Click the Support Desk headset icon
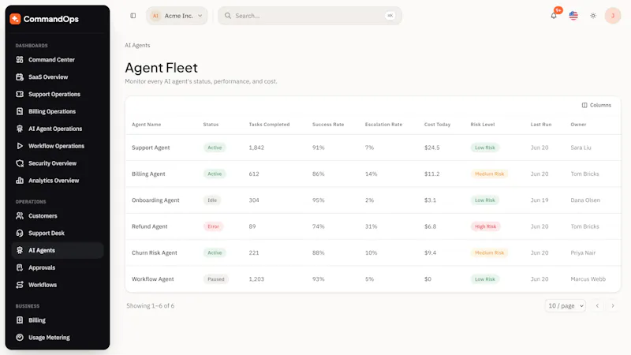 click(x=19, y=233)
